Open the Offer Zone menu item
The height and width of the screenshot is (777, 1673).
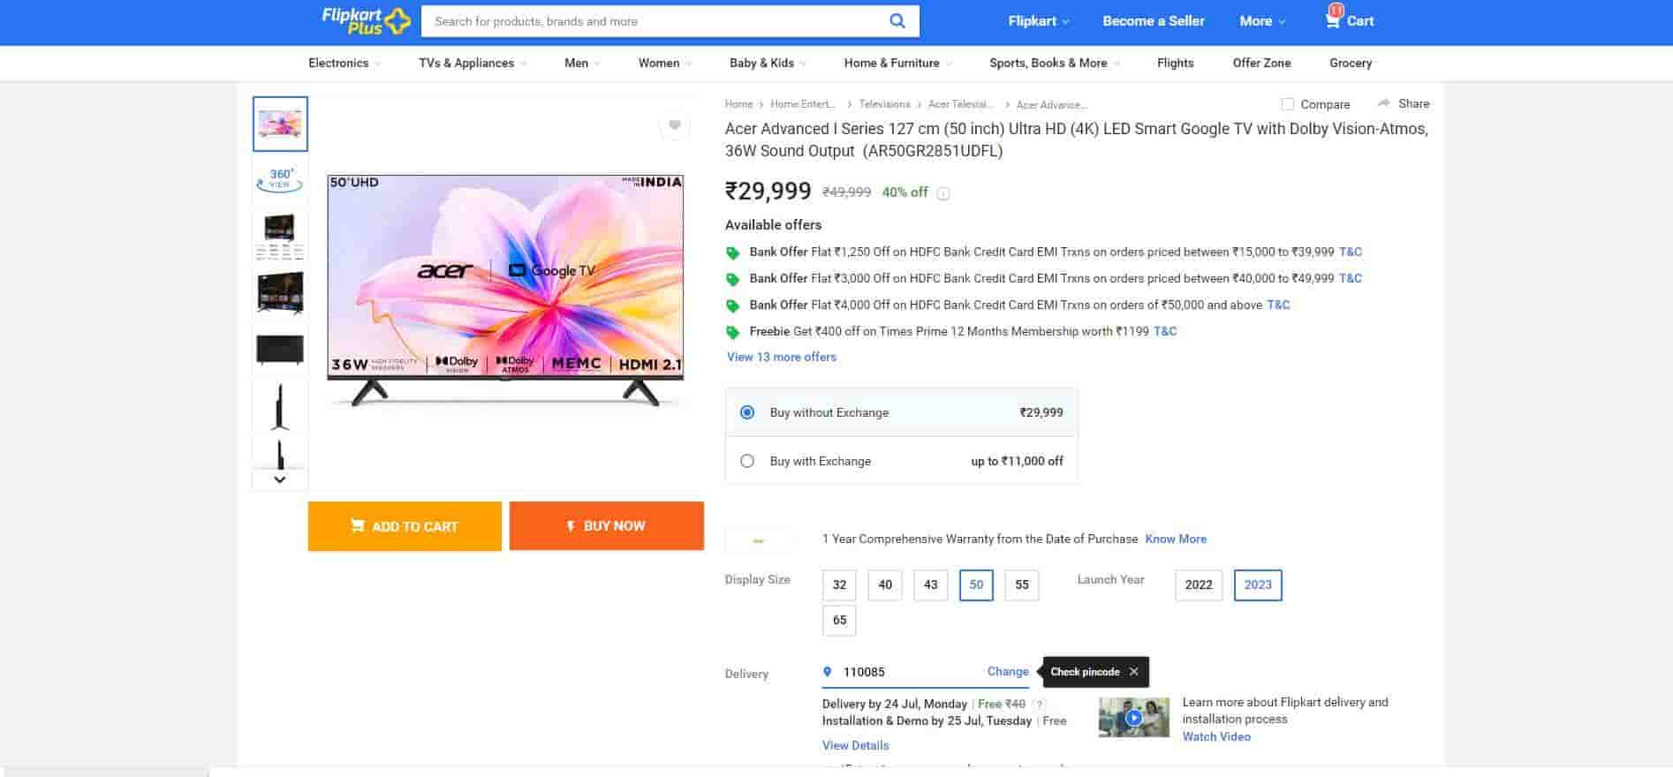(1261, 64)
